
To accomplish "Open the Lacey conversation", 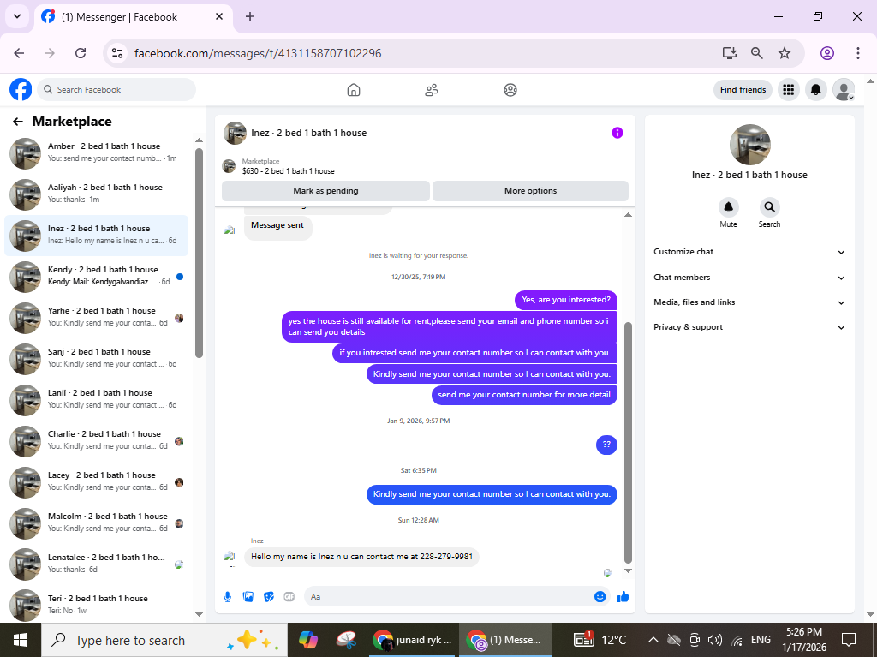I will (x=96, y=481).
